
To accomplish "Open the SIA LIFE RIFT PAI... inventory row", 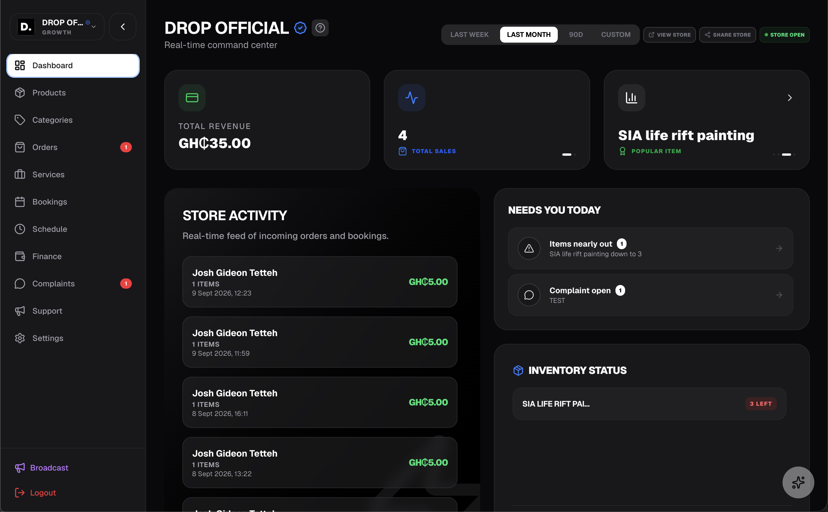I will click(649, 404).
